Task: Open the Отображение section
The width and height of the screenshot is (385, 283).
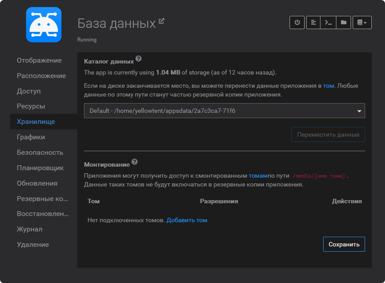Action: click(x=39, y=60)
